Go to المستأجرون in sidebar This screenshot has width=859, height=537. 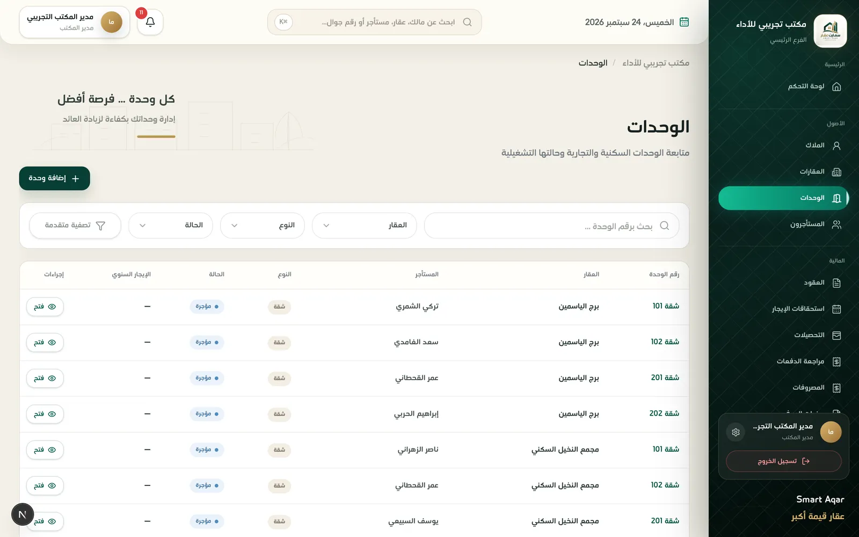pos(783,224)
